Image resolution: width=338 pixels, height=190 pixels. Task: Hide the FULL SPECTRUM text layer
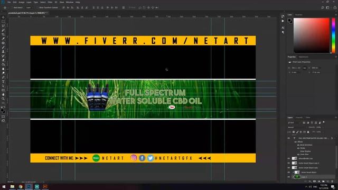coord(289,138)
